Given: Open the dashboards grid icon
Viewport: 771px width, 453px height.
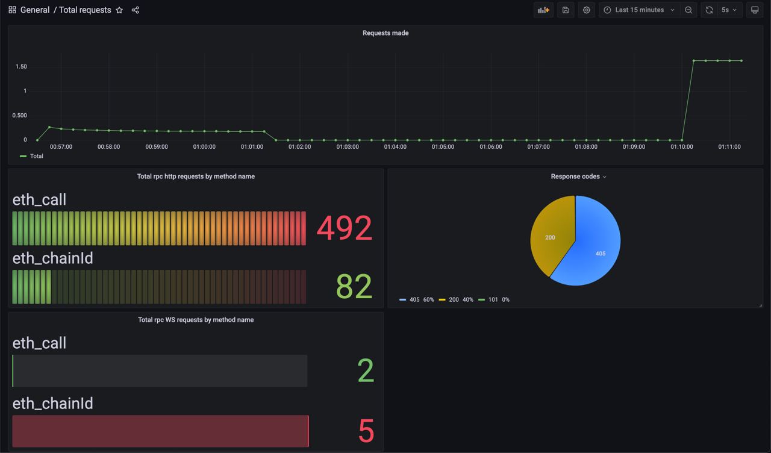Looking at the screenshot, I should [12, 10].
